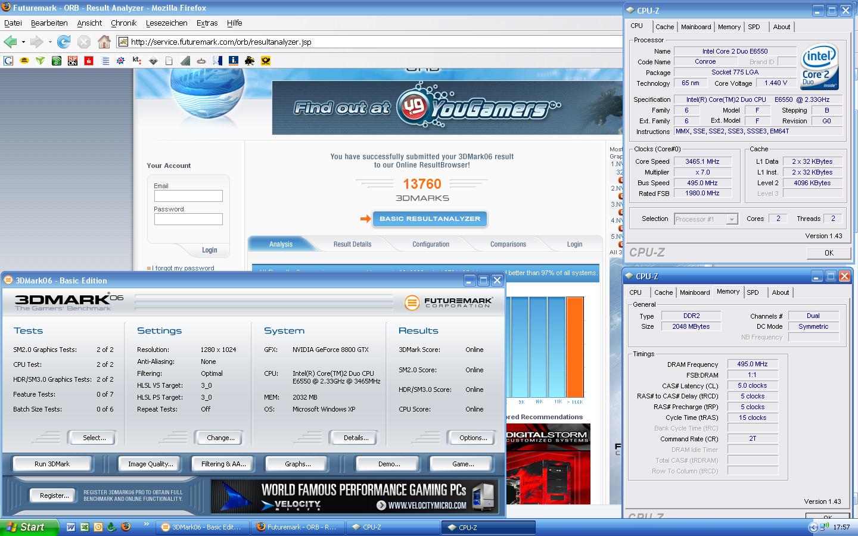Open the Ansicht menu
Screen dimensions: 858x536
(89, 23)
